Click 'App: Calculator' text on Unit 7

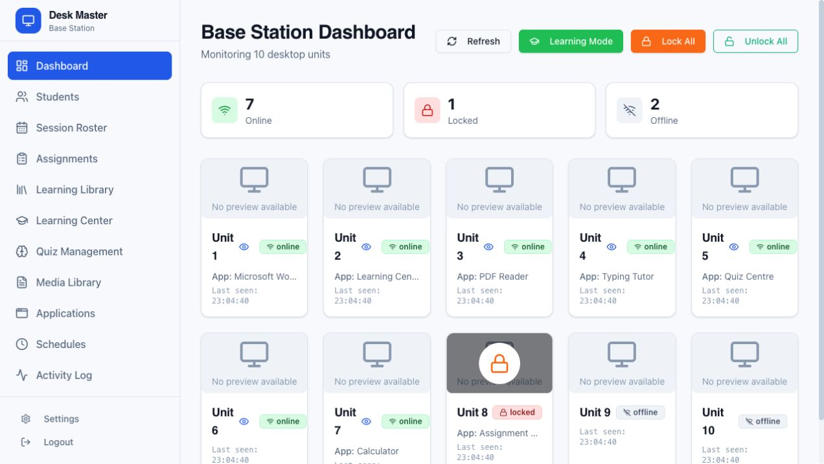tap(367, 451)
